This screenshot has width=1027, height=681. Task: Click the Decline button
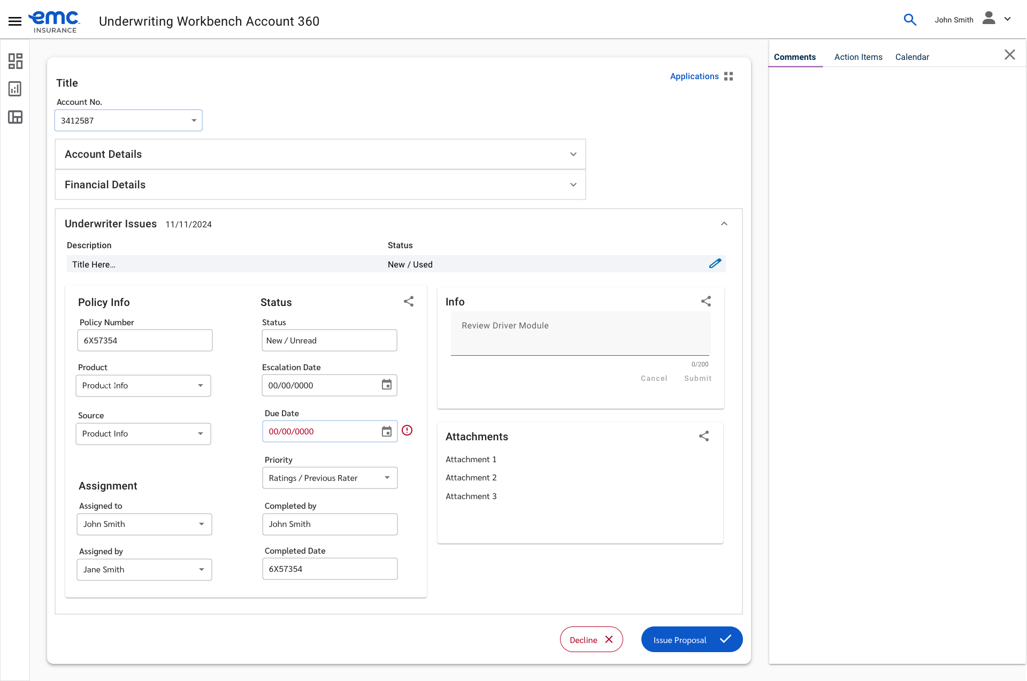[591, 640]
